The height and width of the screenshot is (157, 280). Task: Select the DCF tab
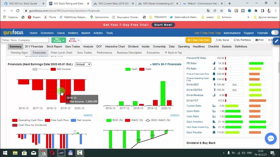coord(99,46)
